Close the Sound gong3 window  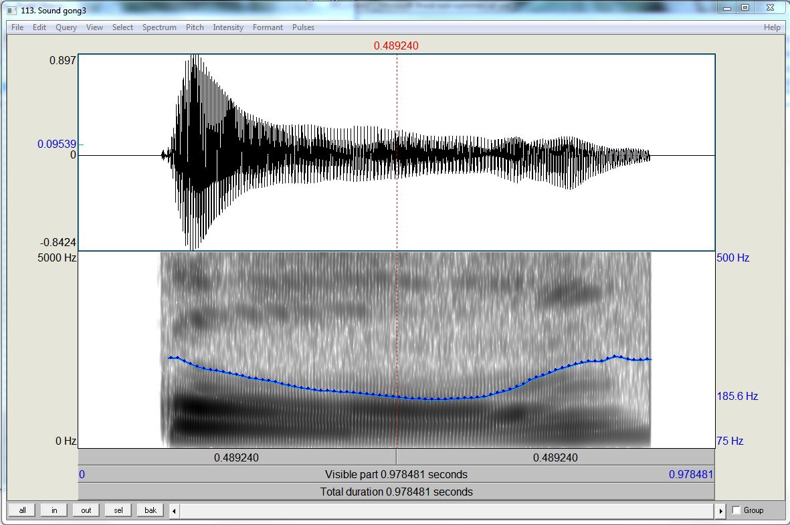coord(770,7)
